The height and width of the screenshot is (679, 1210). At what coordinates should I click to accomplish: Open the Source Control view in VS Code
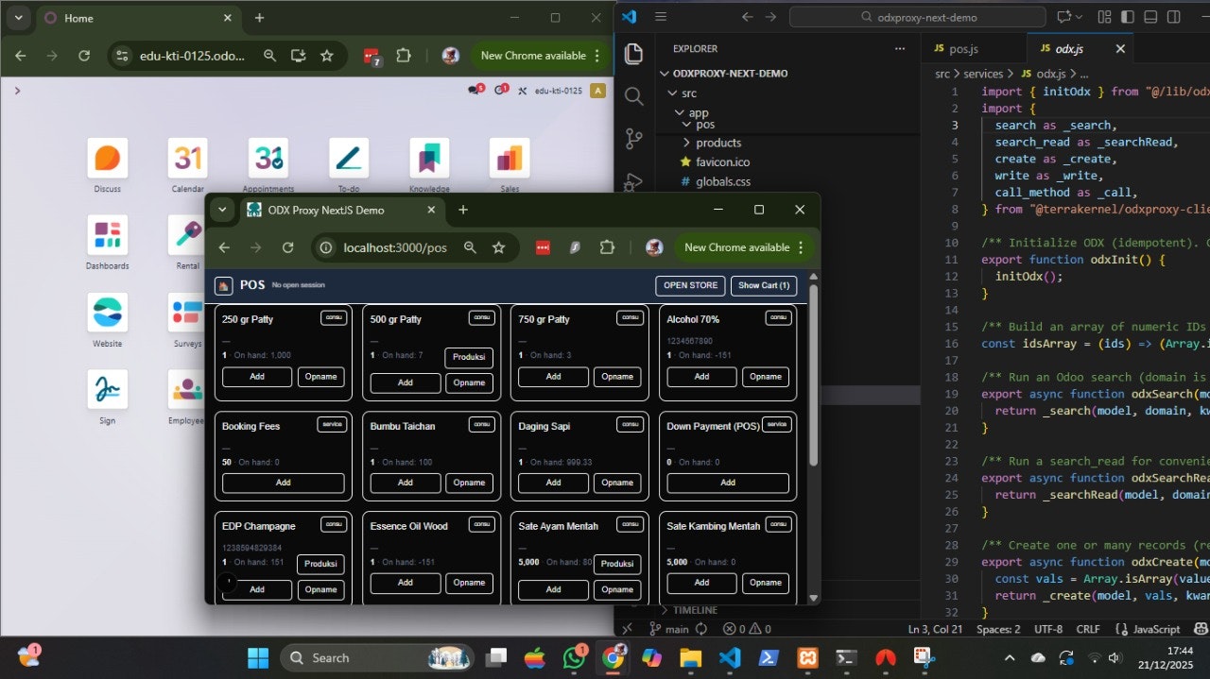click(633, 138)
